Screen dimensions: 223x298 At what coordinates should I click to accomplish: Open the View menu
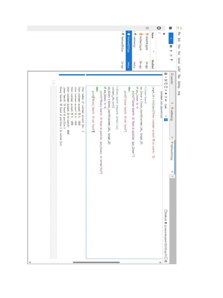[x=179, y=46]
